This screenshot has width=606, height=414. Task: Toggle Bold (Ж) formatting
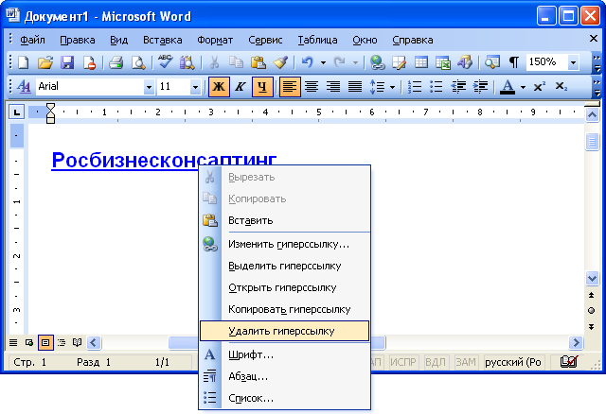coord(219,86)
